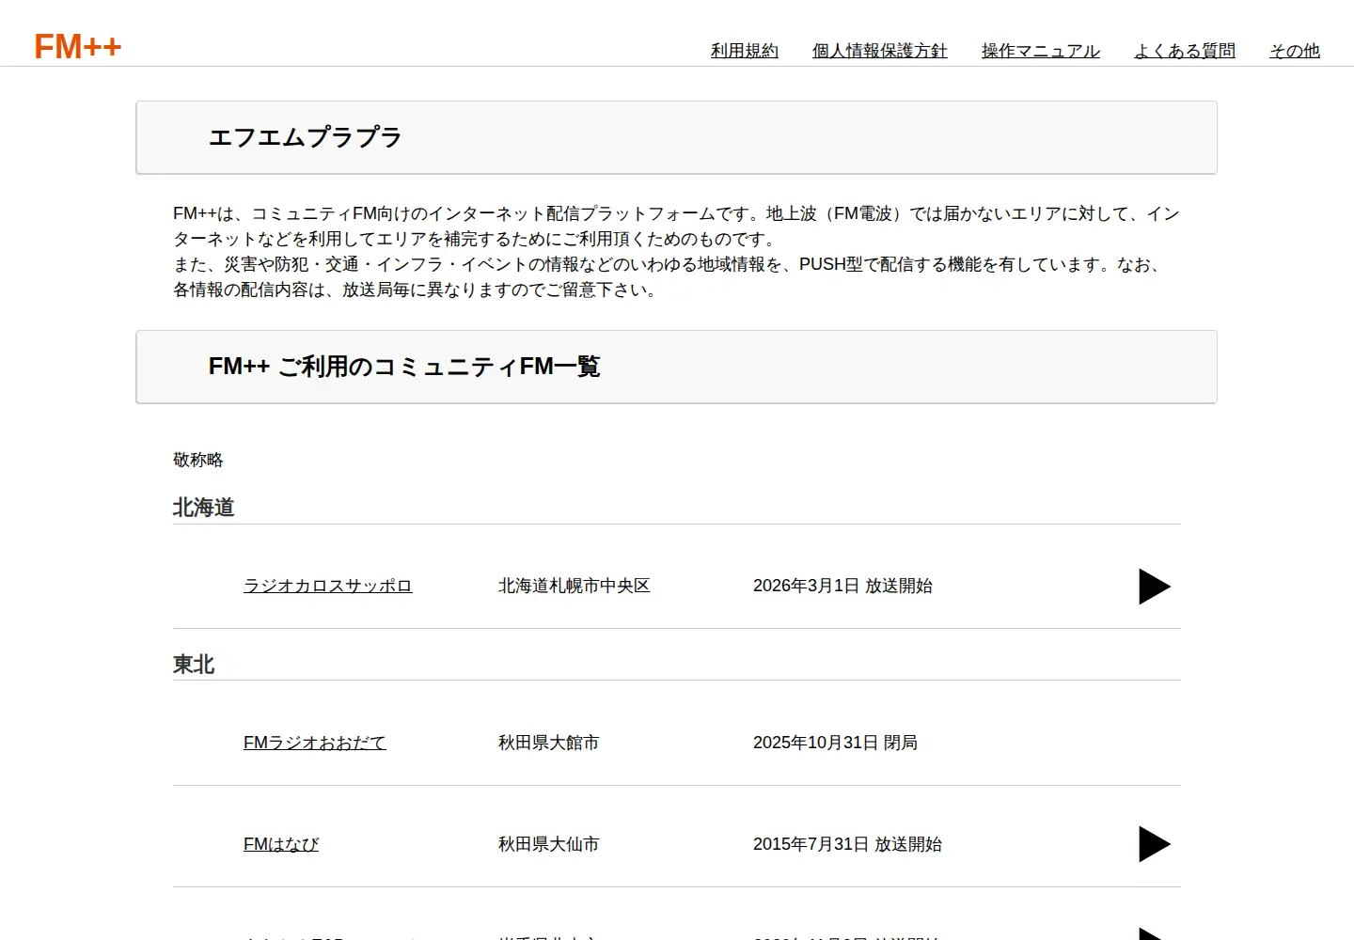Click the 2025年10月31日 閉局 text

(835, 743)
